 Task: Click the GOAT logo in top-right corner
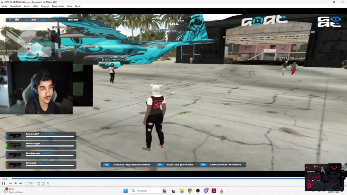(x=329, y=22)
